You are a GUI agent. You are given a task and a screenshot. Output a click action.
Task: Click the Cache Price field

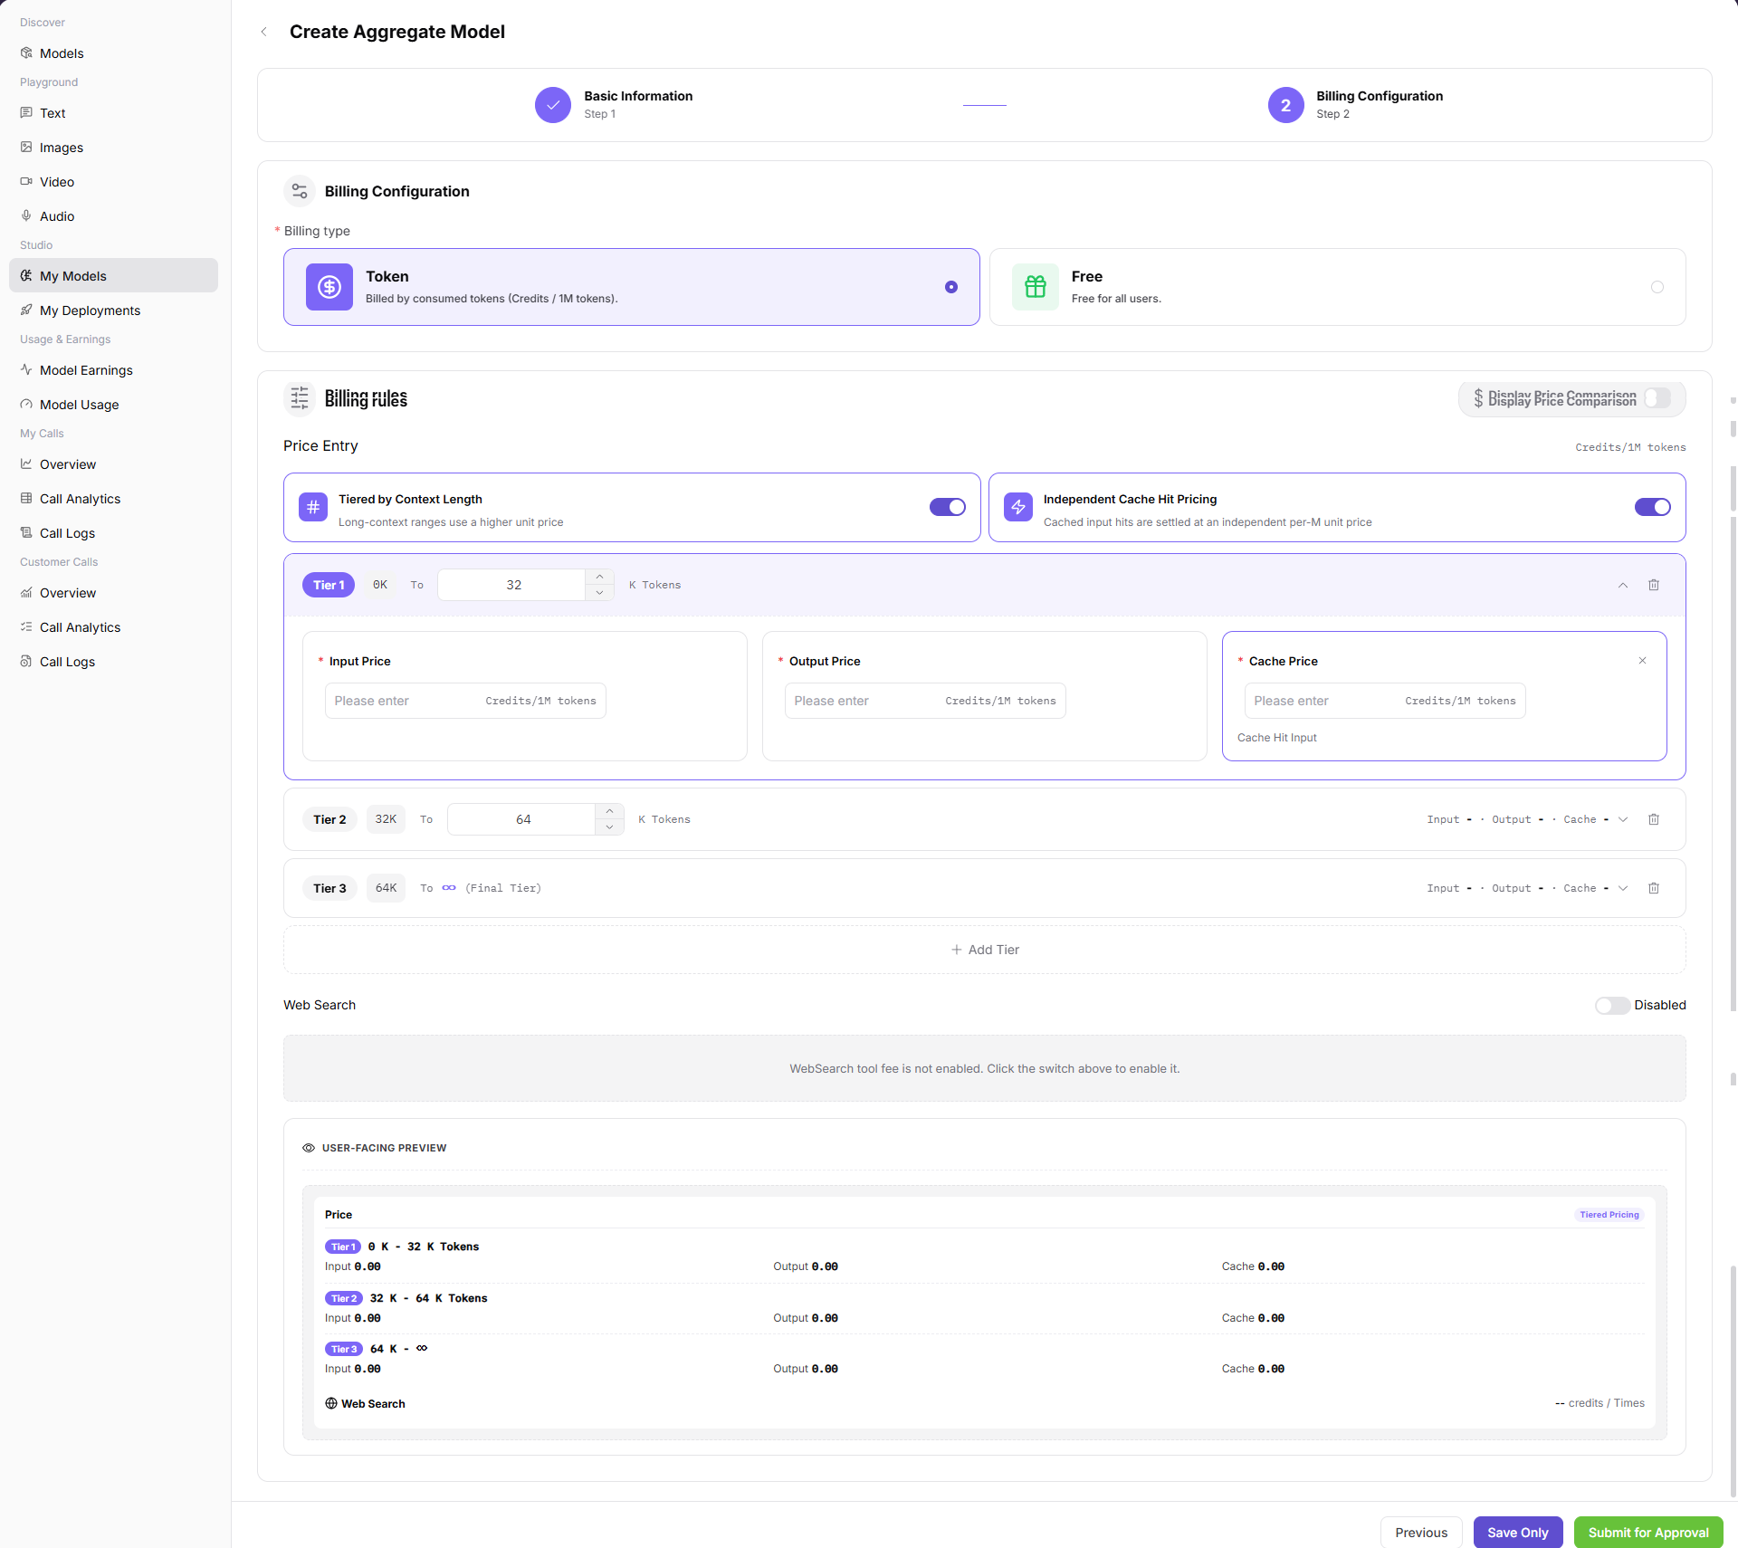click(1385, 701)
